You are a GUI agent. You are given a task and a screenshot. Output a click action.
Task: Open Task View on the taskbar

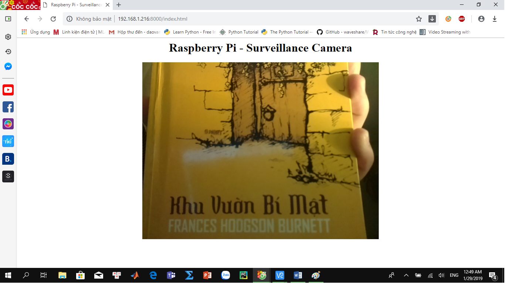point(44,275)
